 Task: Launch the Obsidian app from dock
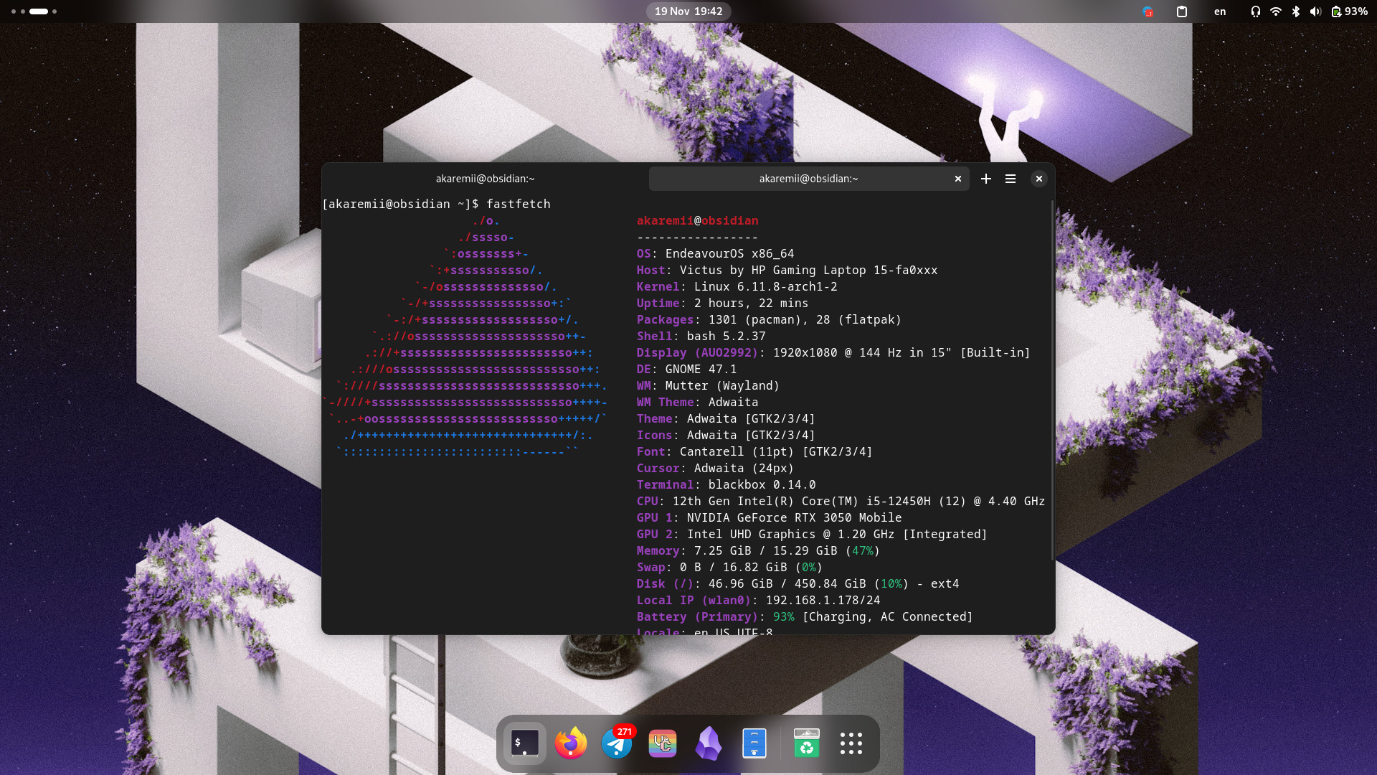pyautogui.click(x=709, y=743)
